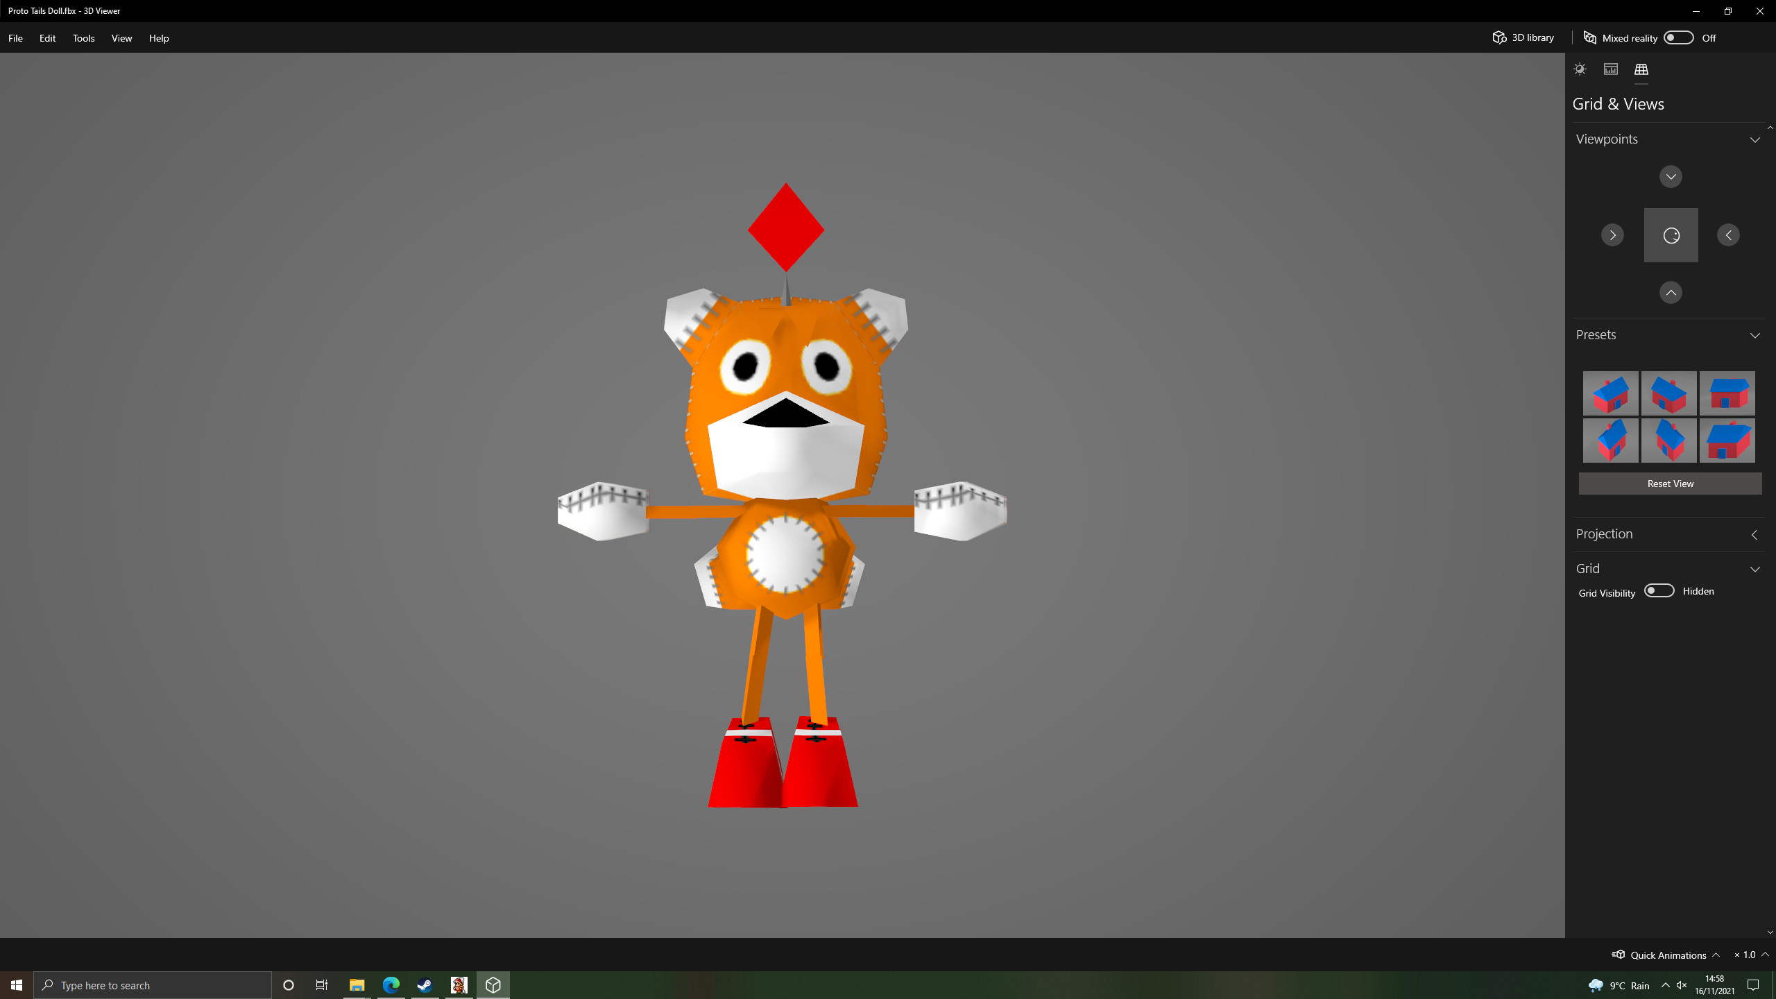
Task: Open the character-image app on the taskbar
Action: click(459, 985)
